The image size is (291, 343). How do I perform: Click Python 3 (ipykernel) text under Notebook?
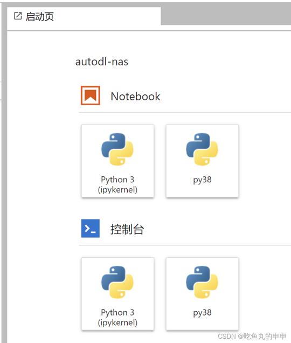117,184
